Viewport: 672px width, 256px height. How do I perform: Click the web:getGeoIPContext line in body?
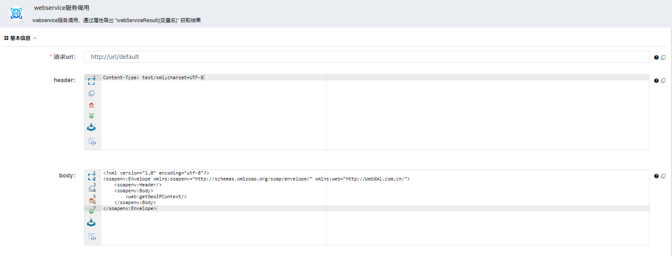click(156, 197)
